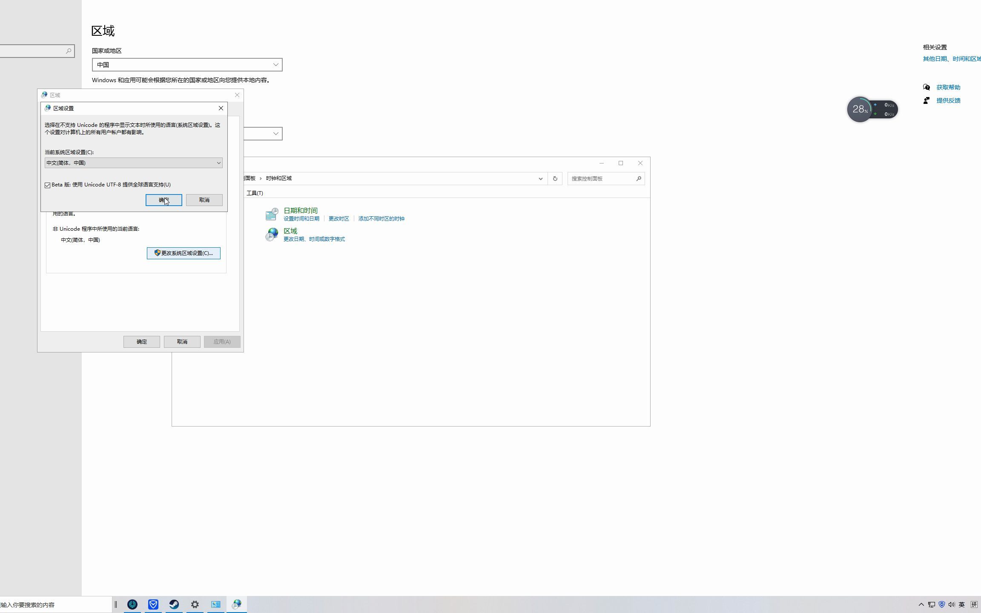Screen dimensions: 981x613
Task: Click 时钟和区域 breadcrumb in address bar
Action: [x=278, y=178]
